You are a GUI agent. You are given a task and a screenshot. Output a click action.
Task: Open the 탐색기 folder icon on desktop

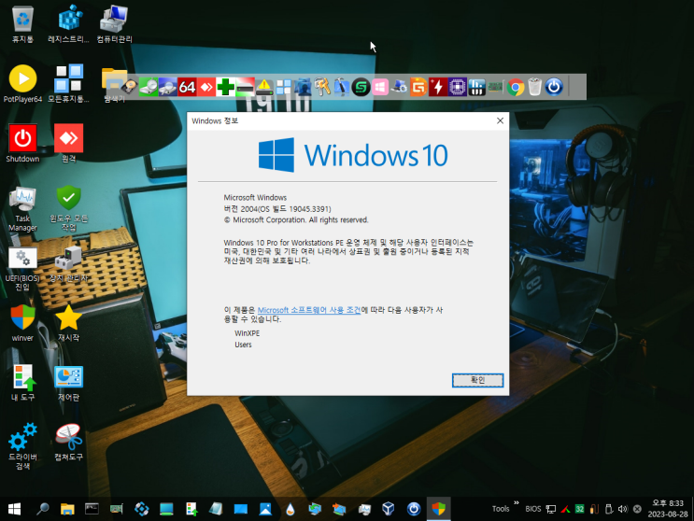pyautogui.click(x=114, y=85)
